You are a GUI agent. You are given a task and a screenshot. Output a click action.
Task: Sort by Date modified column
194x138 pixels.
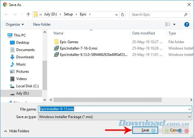(143, 33)
